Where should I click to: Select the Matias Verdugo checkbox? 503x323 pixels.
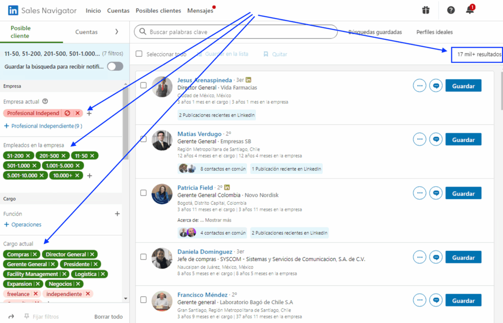click(143, 139)
